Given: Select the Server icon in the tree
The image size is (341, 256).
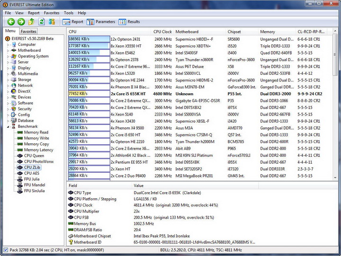Looking at the screenshot, I should tap(14, 62).
